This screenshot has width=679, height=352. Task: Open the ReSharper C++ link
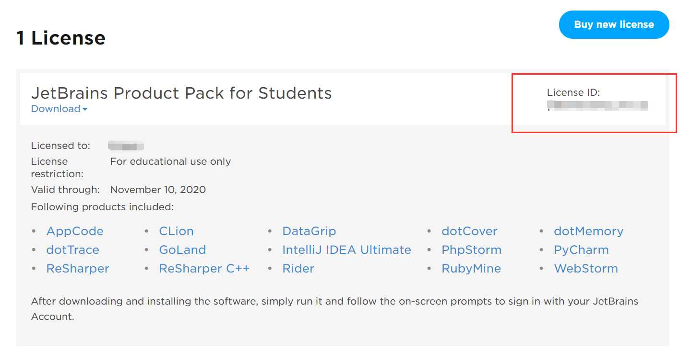pos(204,268)
